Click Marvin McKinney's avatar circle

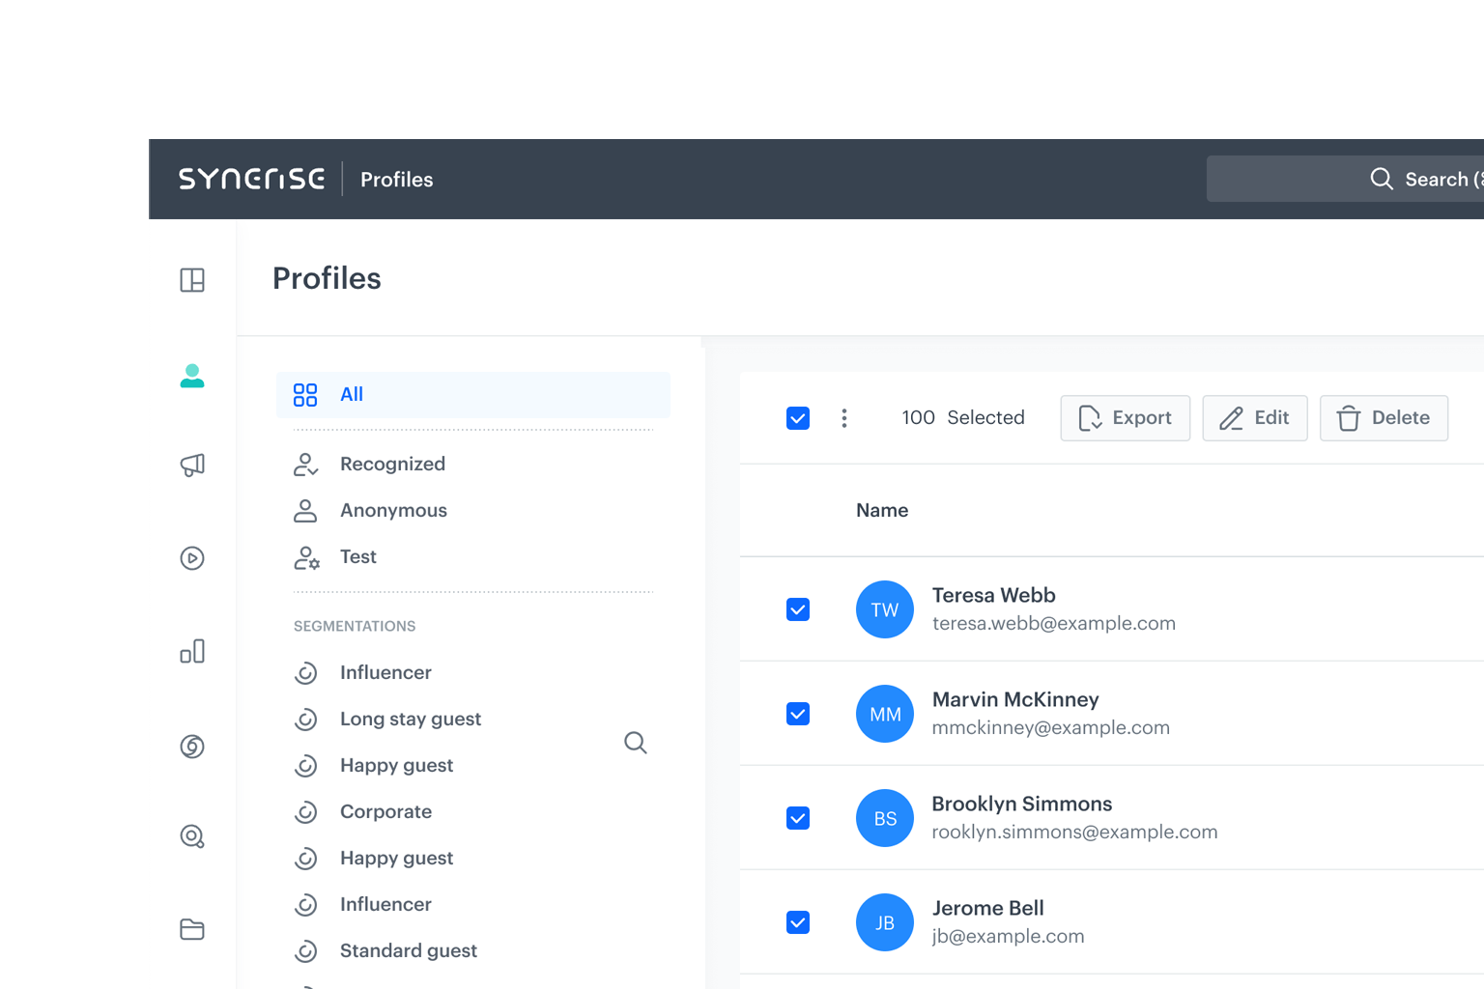[885, 714]
